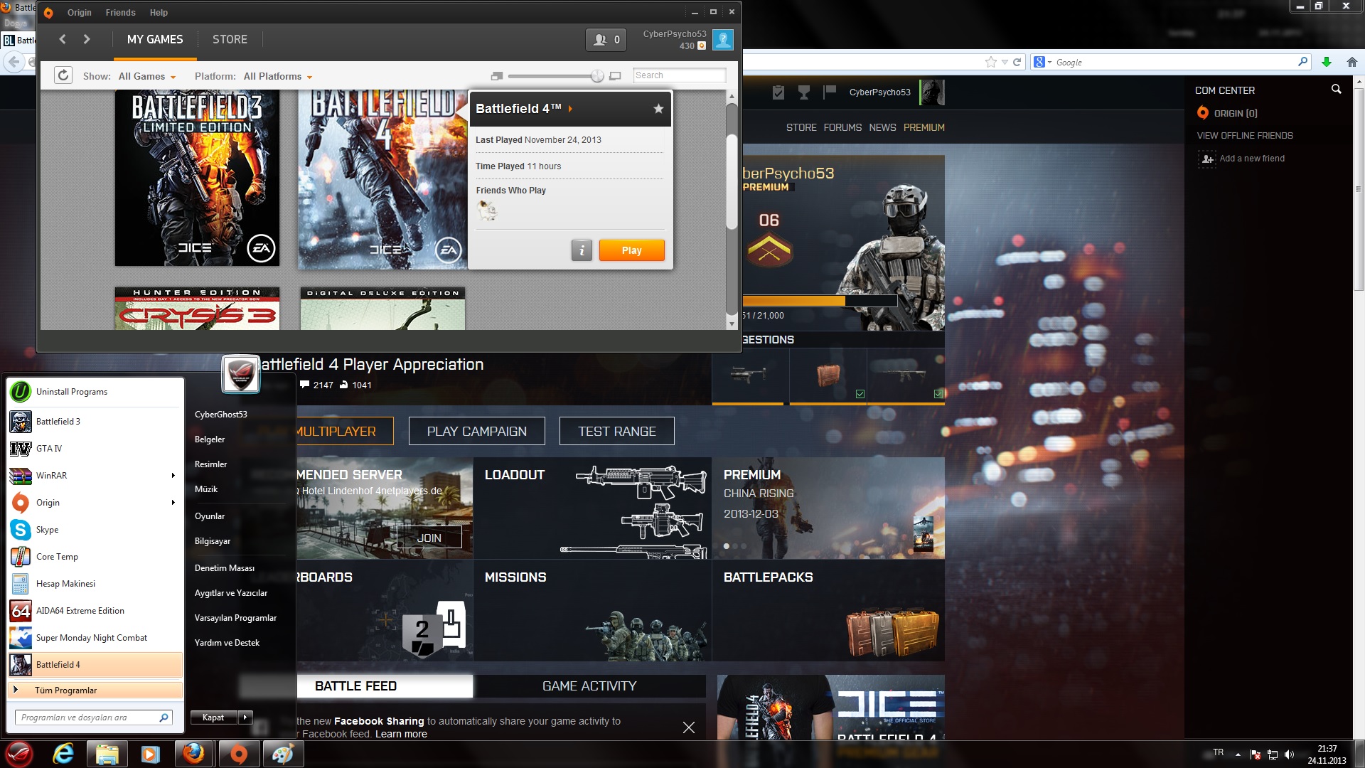Open Windows Explorer from the taskbar
The height and width of the screenshot is (768, 1365).
(x=107, y=754)
